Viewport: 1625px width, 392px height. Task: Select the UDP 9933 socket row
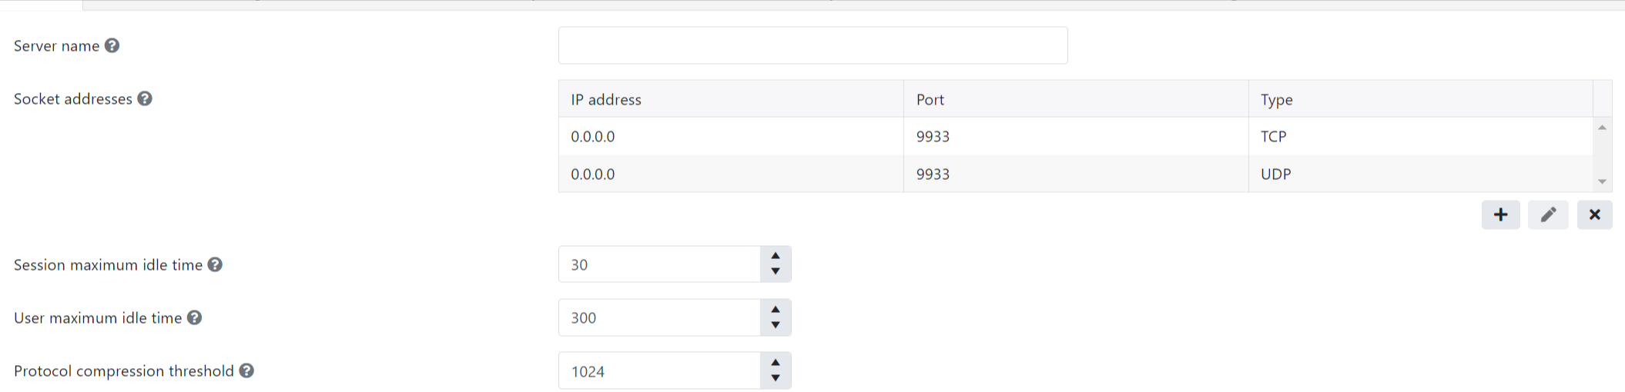pos(1075,174)
